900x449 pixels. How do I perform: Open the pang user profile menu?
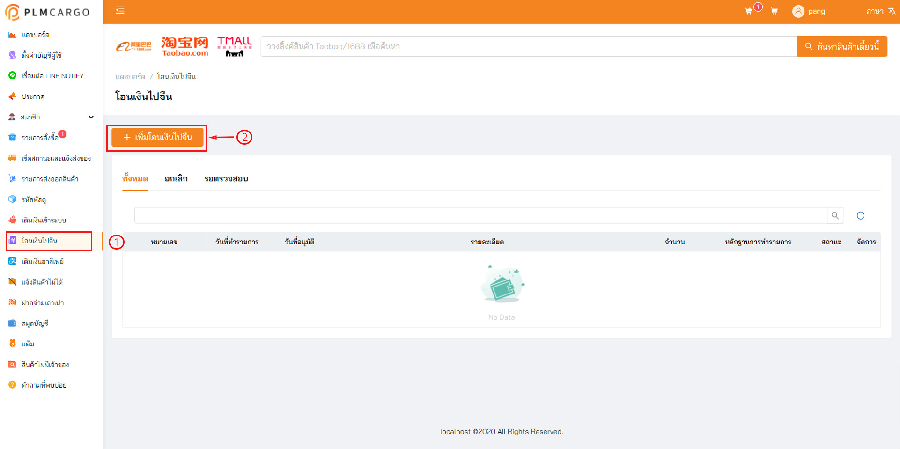(x=809, y=11)
